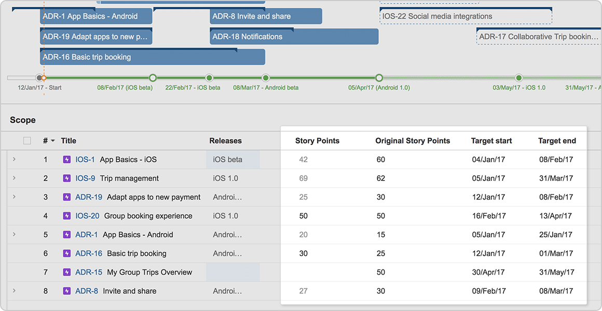This screenshot has height=311, width=602.
Task: Click the title text My Group Trips Overview
Action: click(149, 272)
